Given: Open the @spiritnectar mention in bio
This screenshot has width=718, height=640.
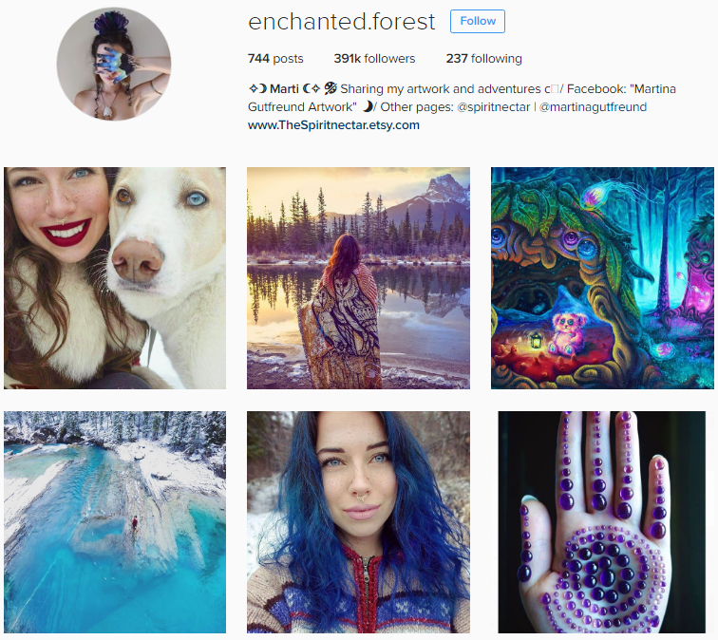Looking at the screenshot, I should coord(494,107).
